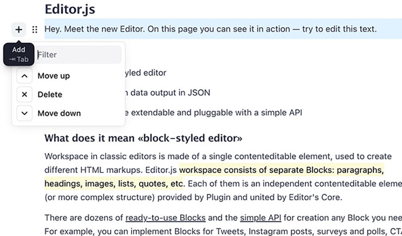Click the highlighted text 'headings, images, lists, quotes, etc'
The image size is (402, 236).
pos(114,184)
